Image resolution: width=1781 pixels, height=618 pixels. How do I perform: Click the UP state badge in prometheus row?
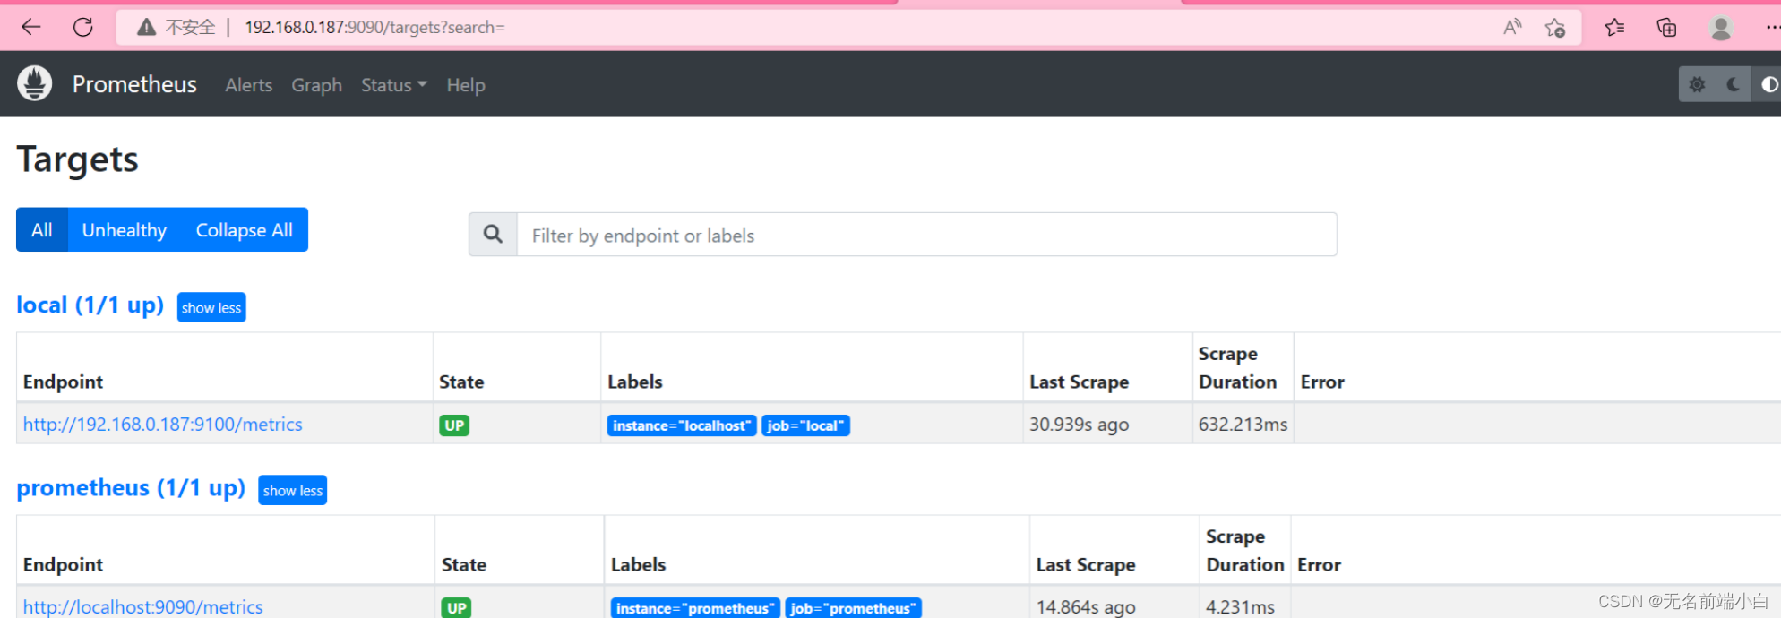457,608
